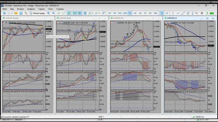
Task: Select the D1 timeframe
Action: pyautogui.click(x=145, y=13)
